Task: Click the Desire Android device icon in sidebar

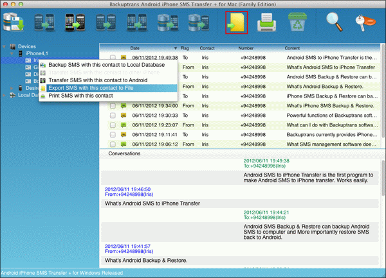Action: pos(21,88)
